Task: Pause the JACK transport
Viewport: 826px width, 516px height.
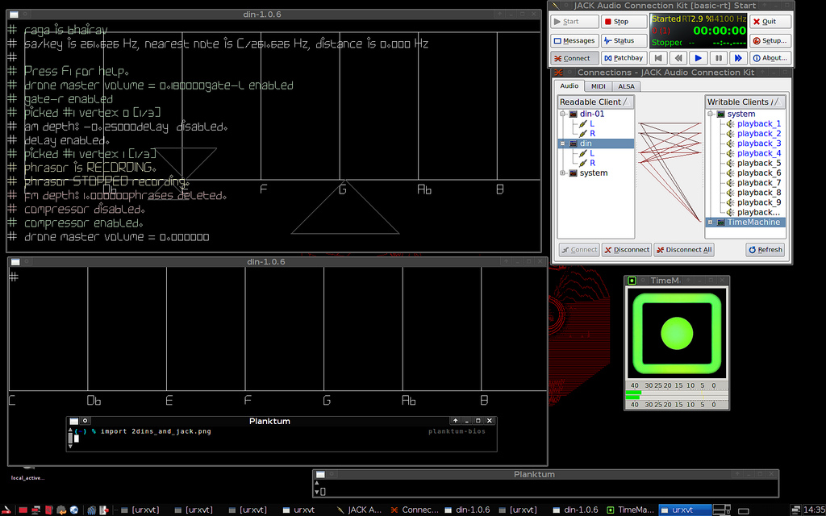Action: click(719, 58)
